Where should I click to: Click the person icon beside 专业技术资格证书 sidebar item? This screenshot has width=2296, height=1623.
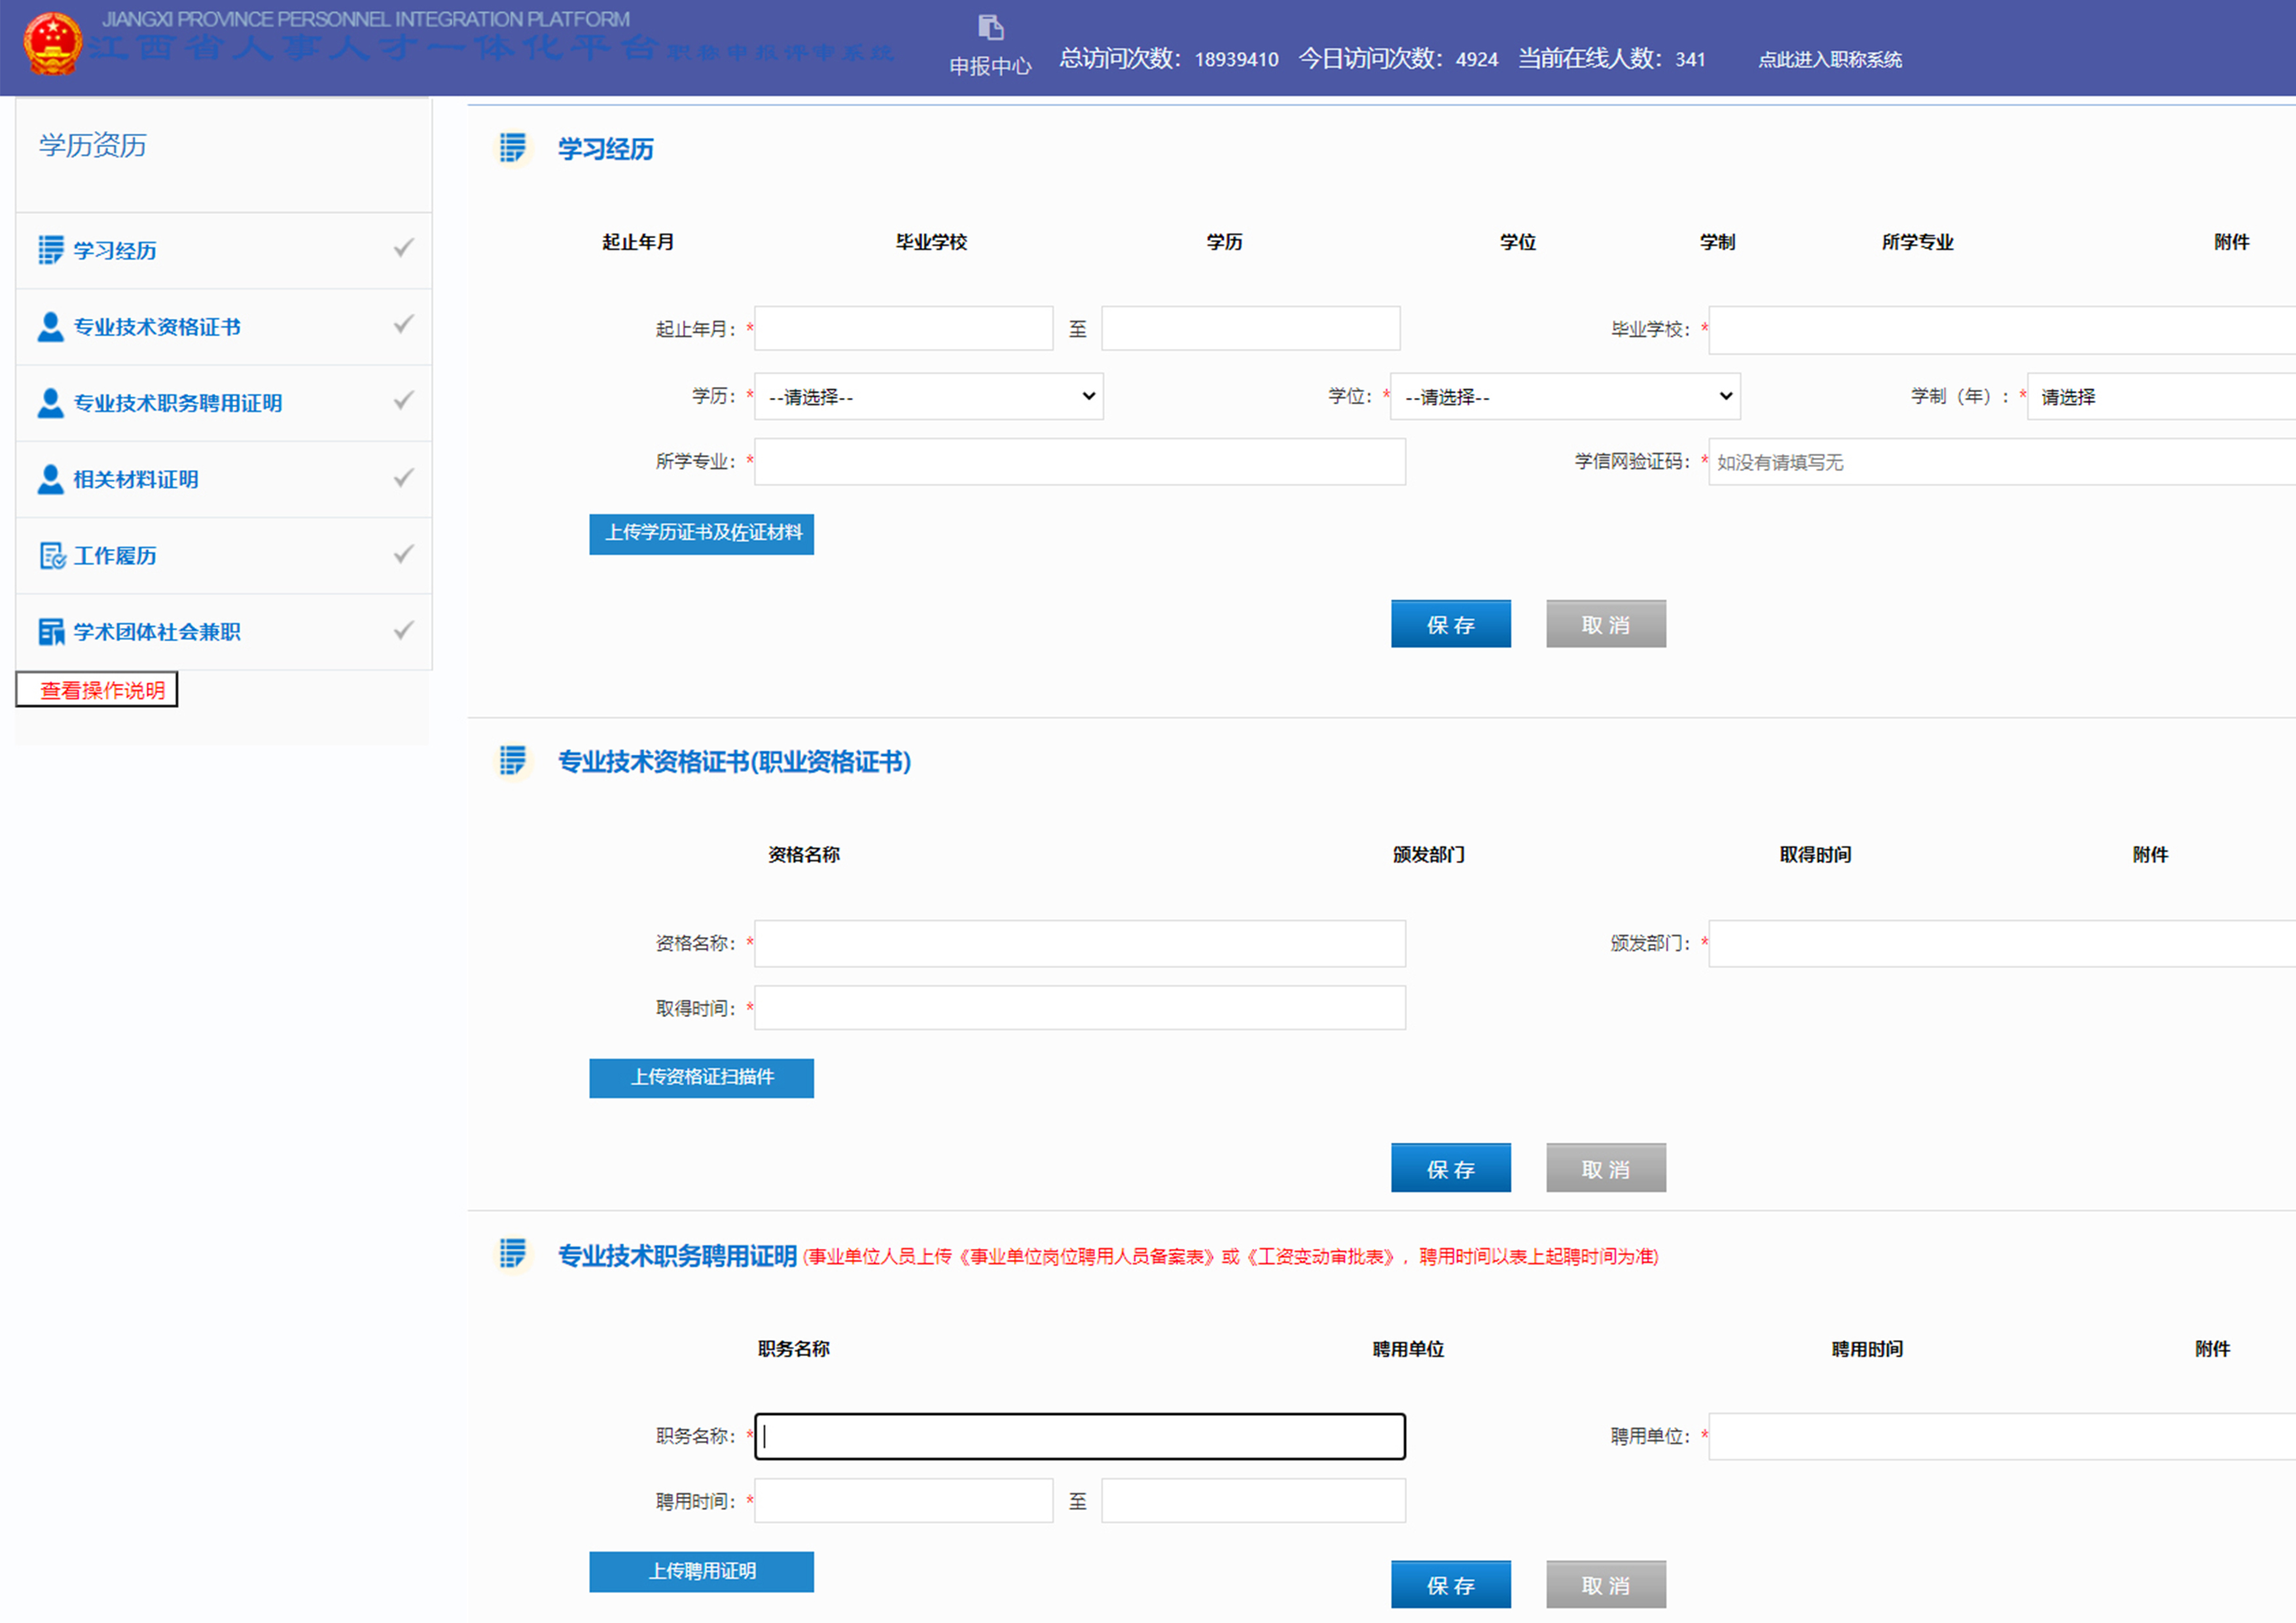(50, 327)
